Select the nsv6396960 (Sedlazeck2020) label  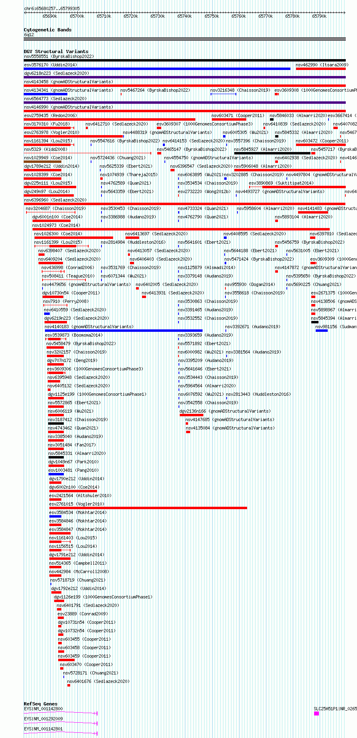pos(55,200)
